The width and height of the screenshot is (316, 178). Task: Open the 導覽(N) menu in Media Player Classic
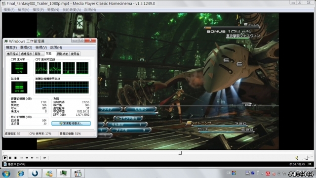[53, 10]
